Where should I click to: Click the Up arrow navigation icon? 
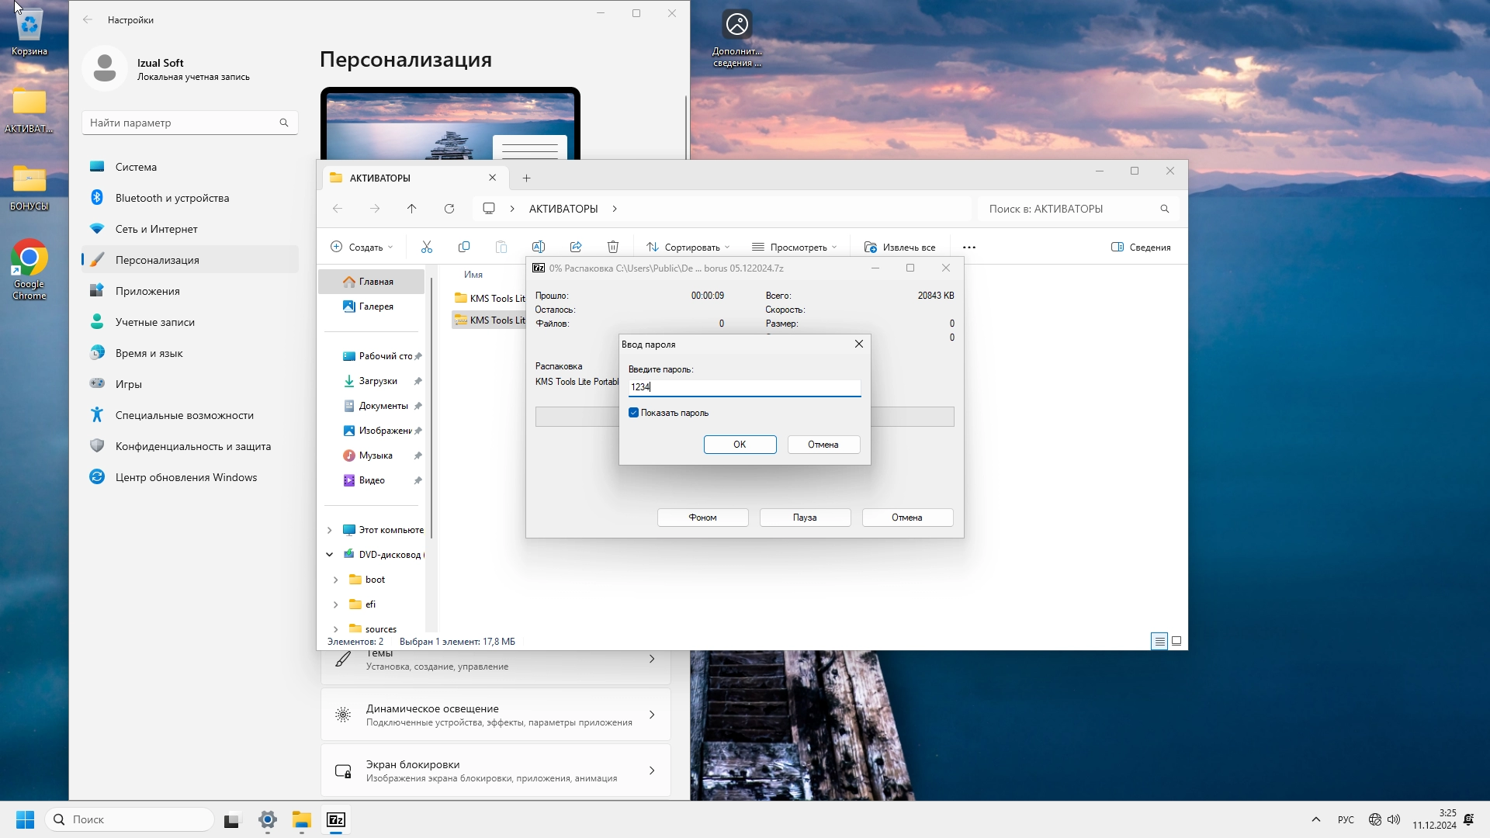412,209
